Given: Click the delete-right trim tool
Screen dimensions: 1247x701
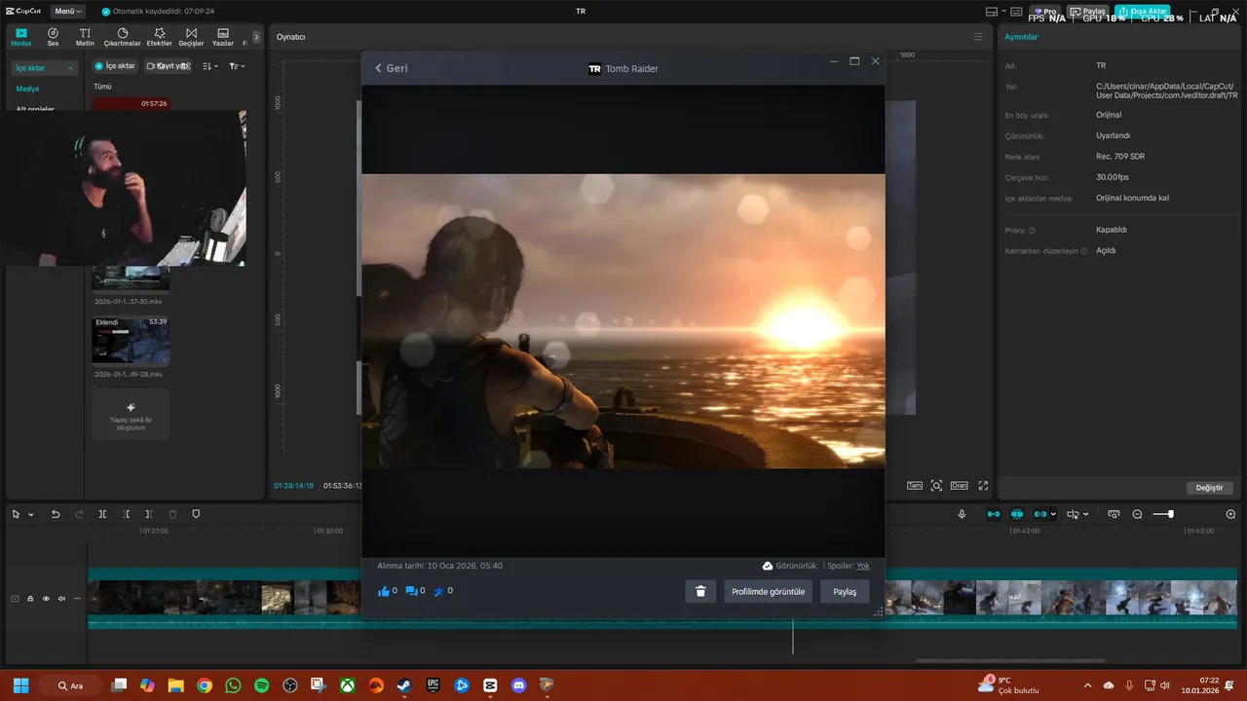Looking at the screenshot, I should pyautogui.click(x=149, y=514).
